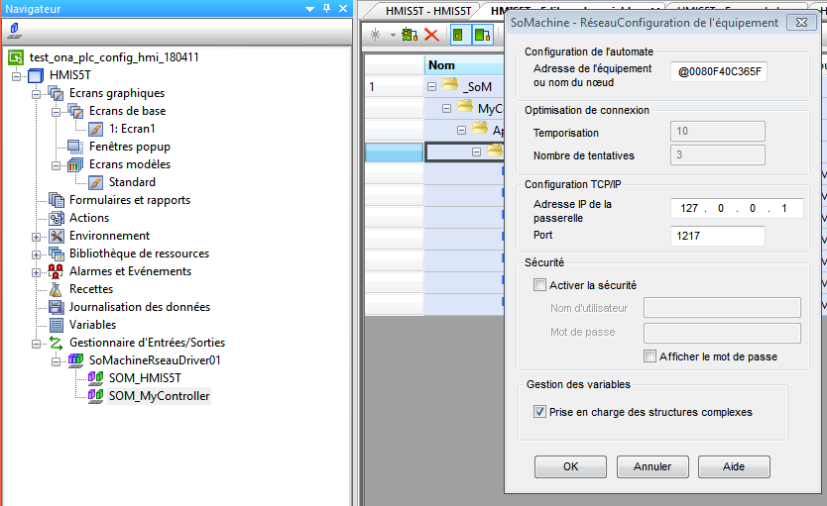Screen dimensions: 827x506
Task: Click the Ecrans graphiques icon
Action: point(56,93)
